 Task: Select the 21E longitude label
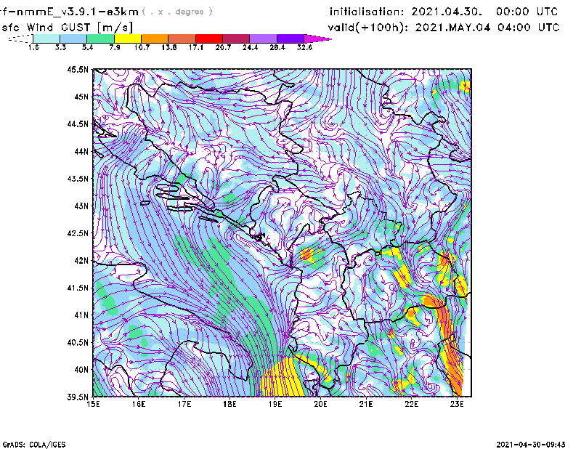coord(366,404)
